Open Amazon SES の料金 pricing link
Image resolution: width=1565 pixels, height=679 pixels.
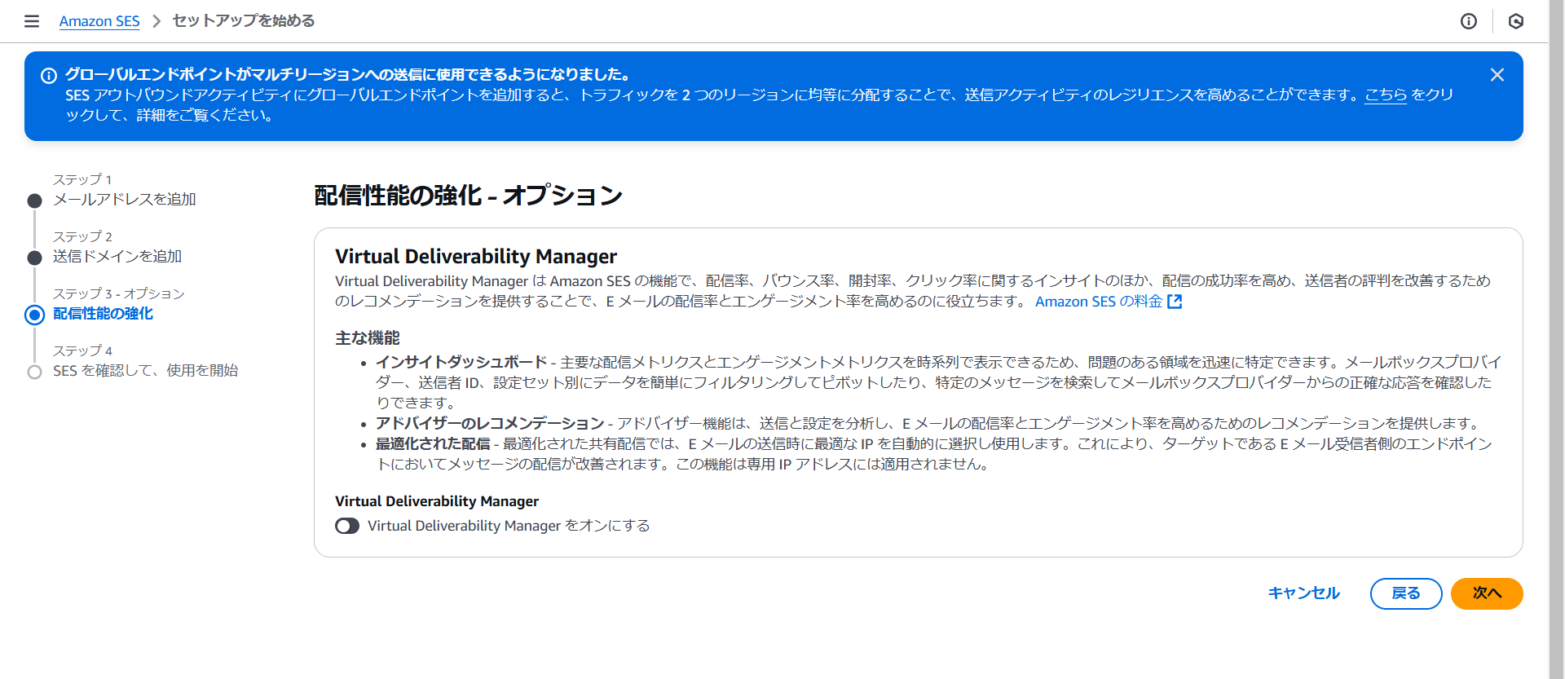click(x=1098, y=302)
